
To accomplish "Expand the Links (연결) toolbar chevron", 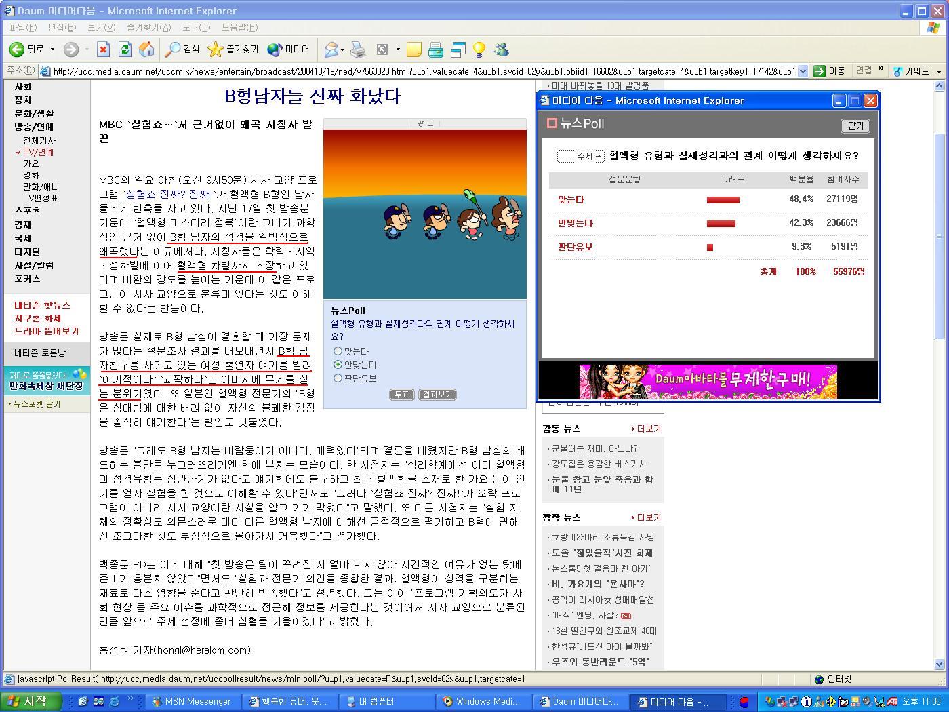I will (881, 69).
